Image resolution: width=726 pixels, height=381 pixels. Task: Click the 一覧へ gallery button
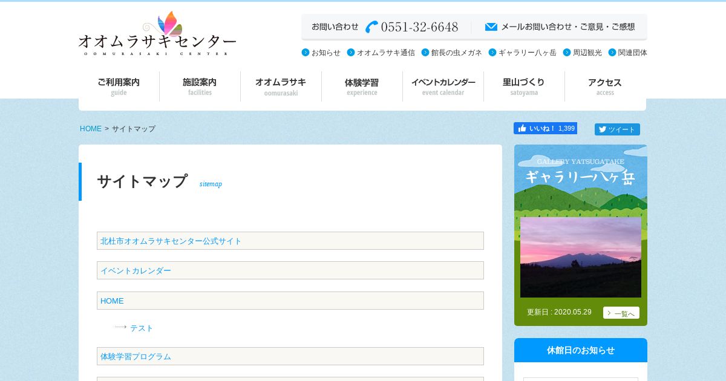(621, 313)
